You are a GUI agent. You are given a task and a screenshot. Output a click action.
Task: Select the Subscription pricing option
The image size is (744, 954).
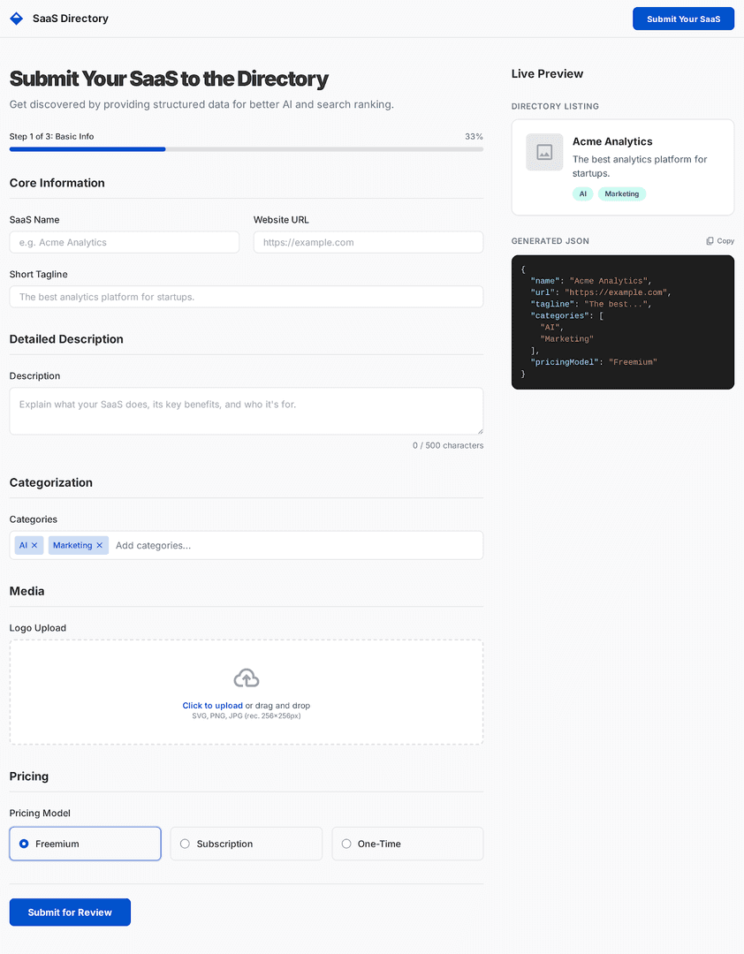coord(186,844)
